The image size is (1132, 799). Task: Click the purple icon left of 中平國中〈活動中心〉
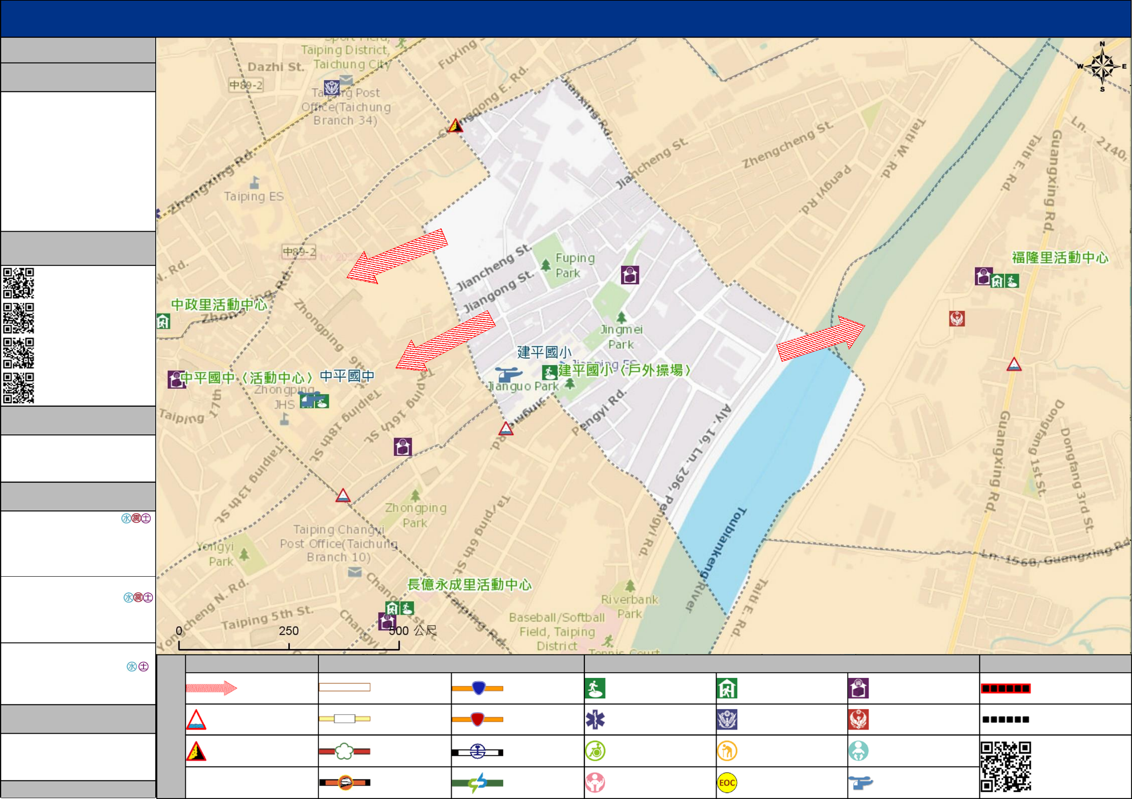point(175,379)
